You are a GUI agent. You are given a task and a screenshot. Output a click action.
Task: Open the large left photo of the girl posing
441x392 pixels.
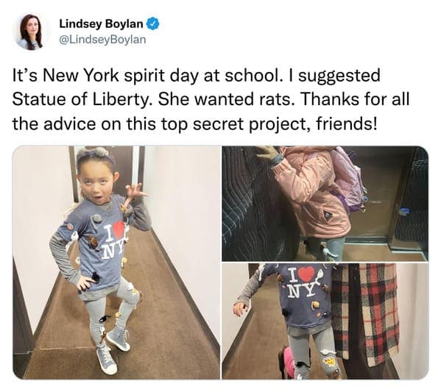tap(116, 263)
